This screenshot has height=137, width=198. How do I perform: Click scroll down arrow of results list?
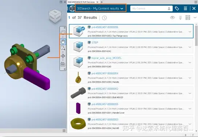tap(196, 131)
